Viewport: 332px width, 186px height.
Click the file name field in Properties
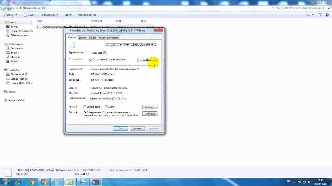coord(131,45)
